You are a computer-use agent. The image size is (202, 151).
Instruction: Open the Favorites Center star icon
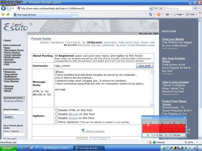(x=3, y=14)
